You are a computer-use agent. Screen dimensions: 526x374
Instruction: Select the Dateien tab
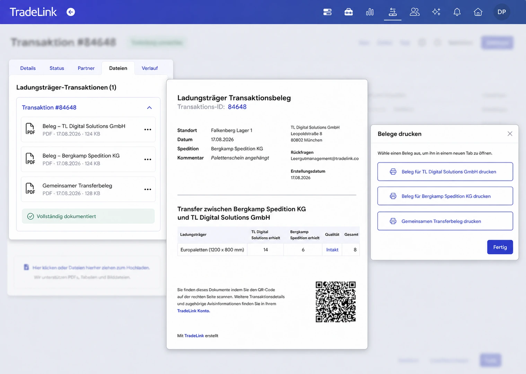tap(118, 68)
